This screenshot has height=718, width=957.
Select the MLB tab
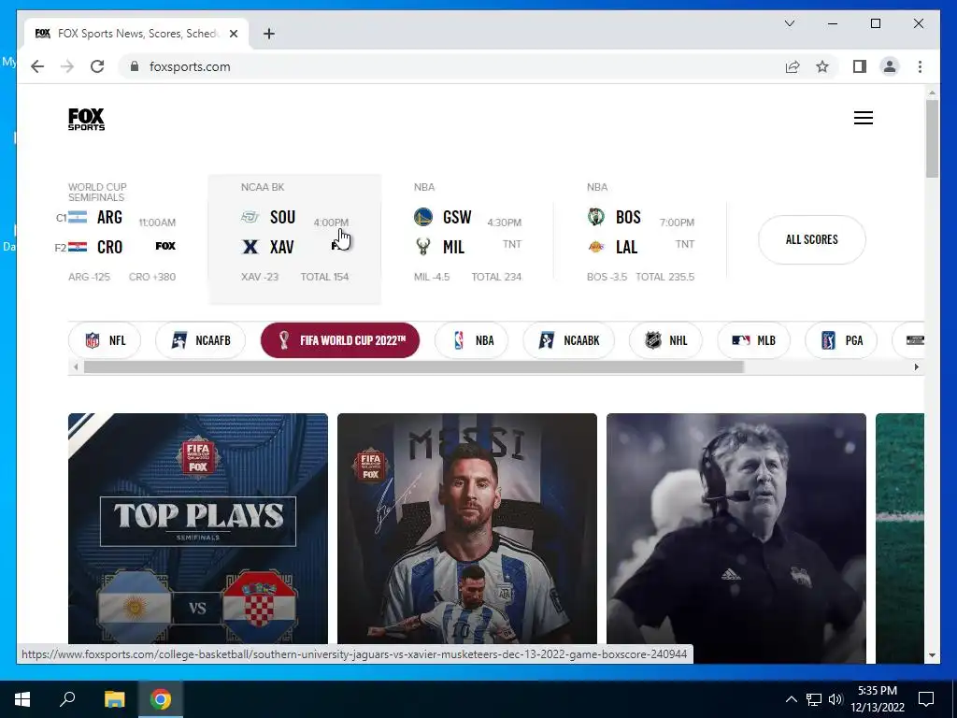click(754, 340)
